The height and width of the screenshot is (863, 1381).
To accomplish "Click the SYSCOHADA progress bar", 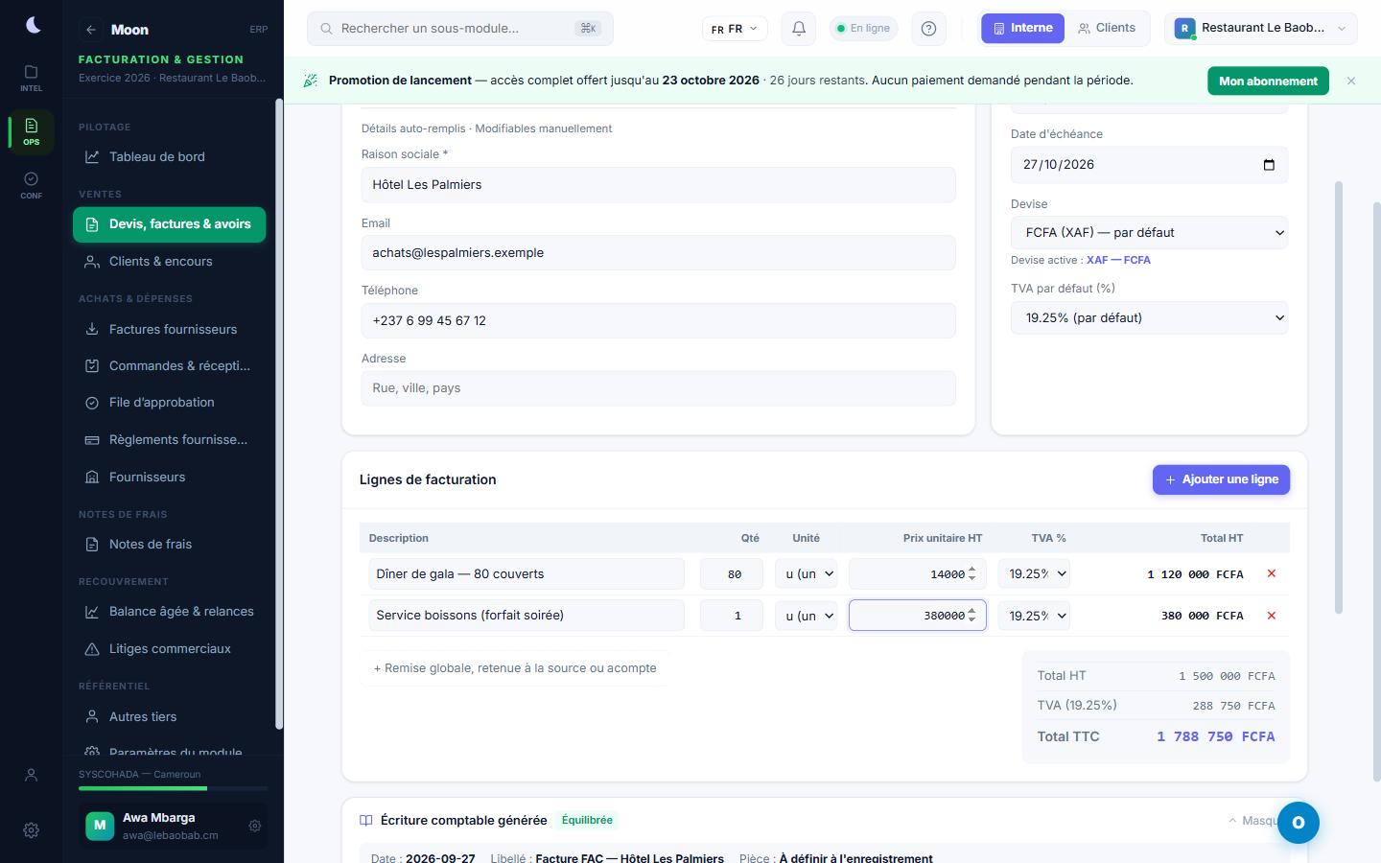I will click(174, 788).
